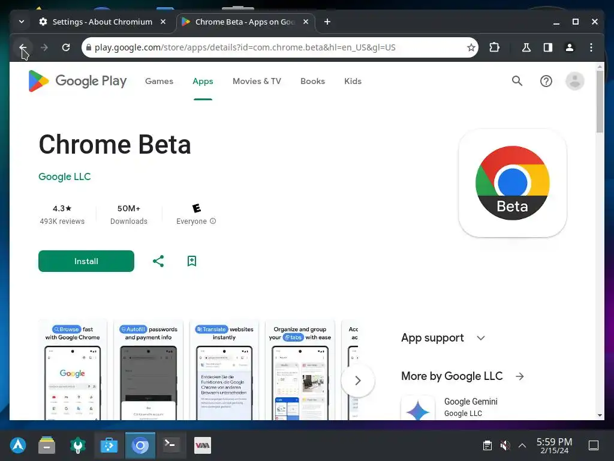Click the Chrome Beta app icon image

coord(513,183)
